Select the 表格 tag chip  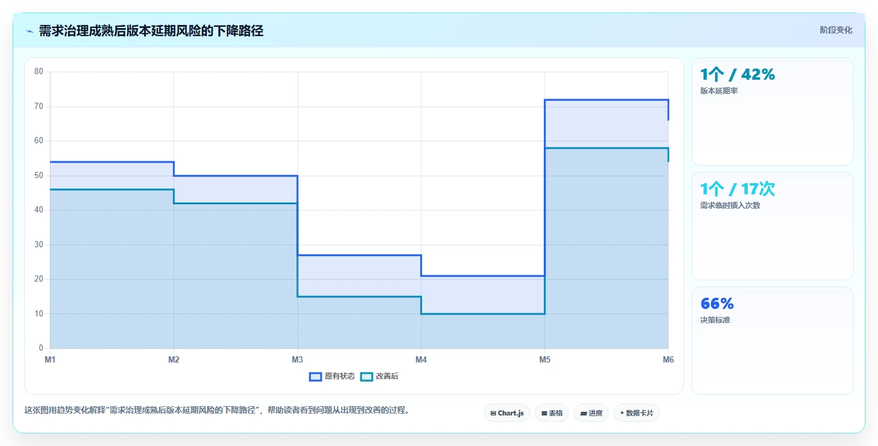click(552, 413)
